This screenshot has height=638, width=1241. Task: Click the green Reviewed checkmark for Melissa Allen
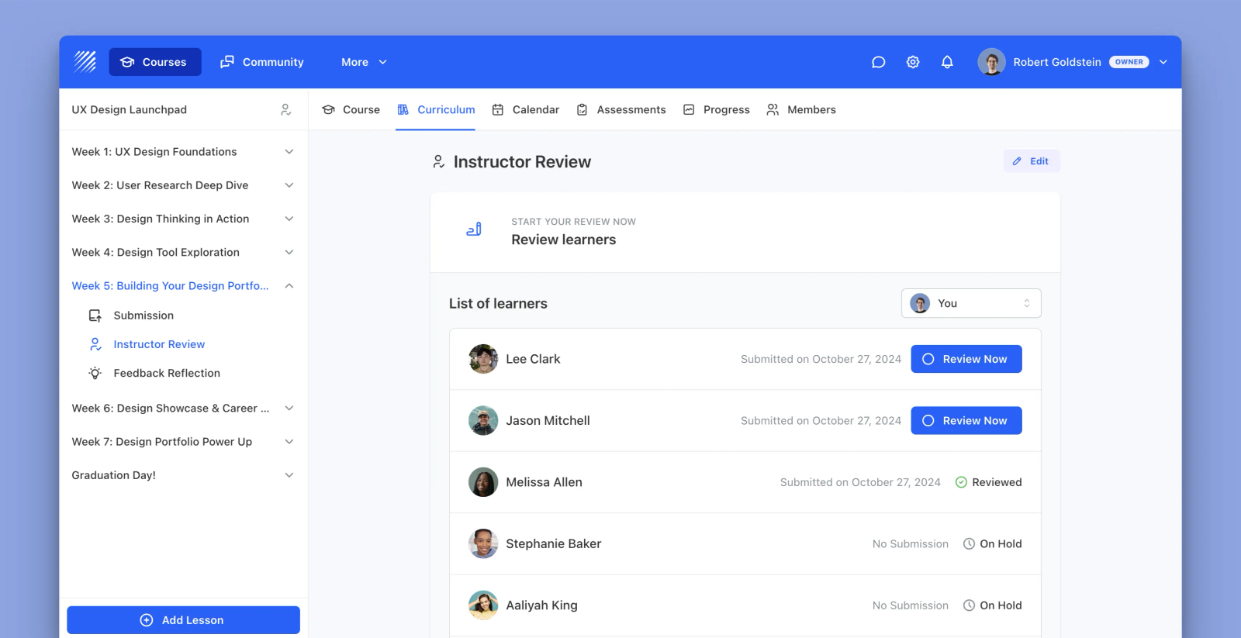click(x=961, y=482)
